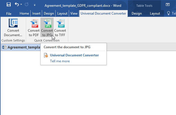Click 'Convert the document to JPG' tooltip heading

tap(67, 47)
